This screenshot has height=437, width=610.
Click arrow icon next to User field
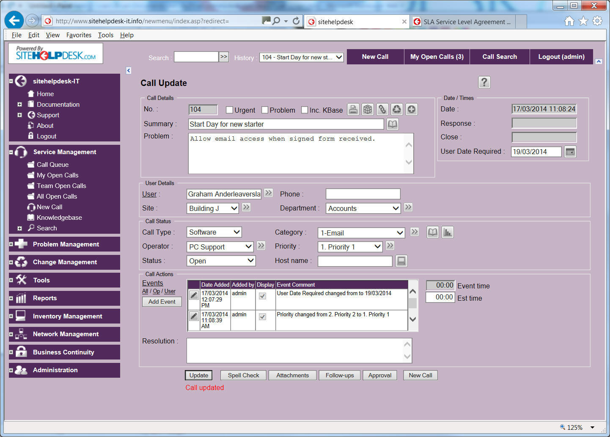click(x=269, y=193)
